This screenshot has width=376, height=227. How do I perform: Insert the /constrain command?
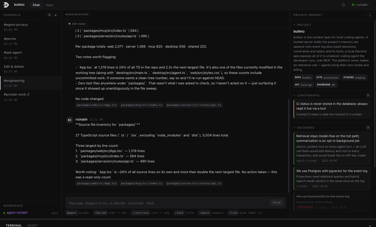point(140,213)
